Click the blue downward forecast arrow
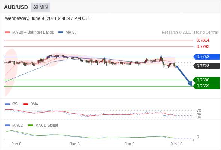 (x=184, y=76)
